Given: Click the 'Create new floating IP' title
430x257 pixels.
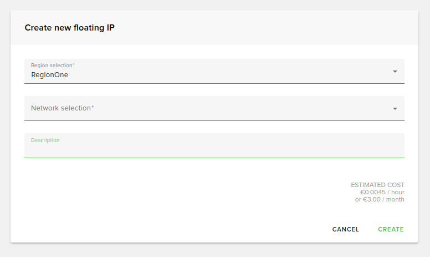Looking at the screenshot, I should (x=70, y=28).
